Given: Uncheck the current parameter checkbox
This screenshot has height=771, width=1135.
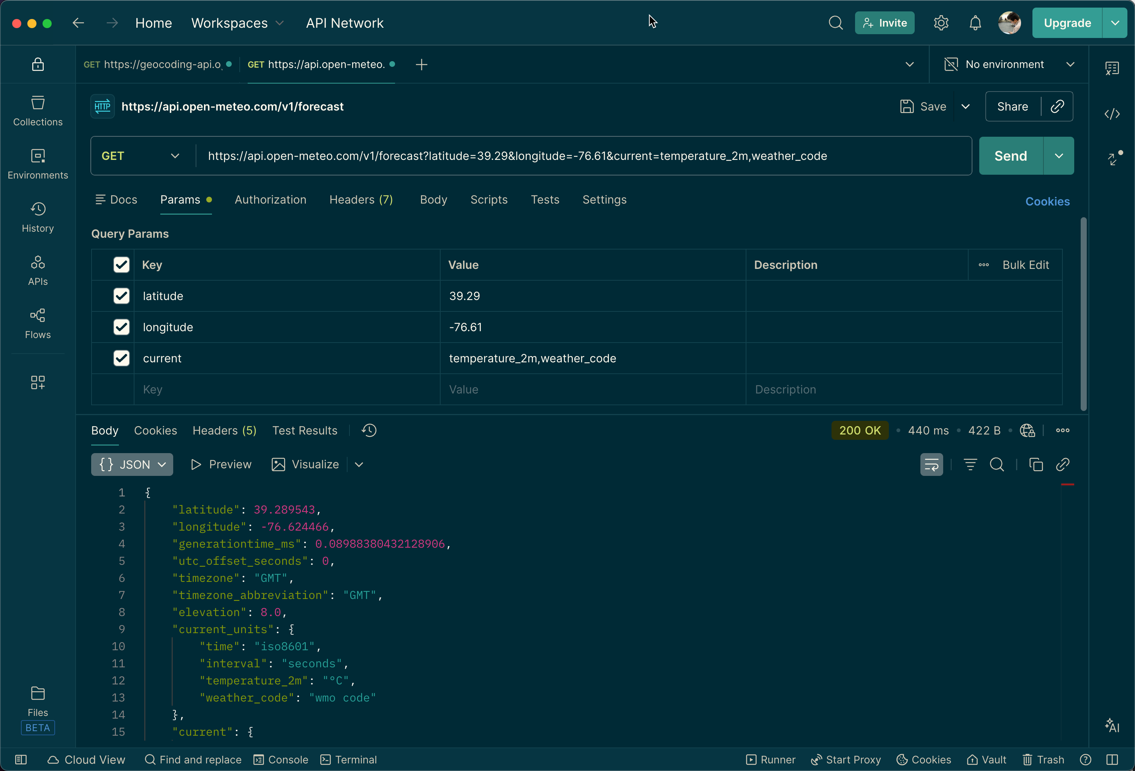Looking at the screenshot, I should (x=121, y=359).
